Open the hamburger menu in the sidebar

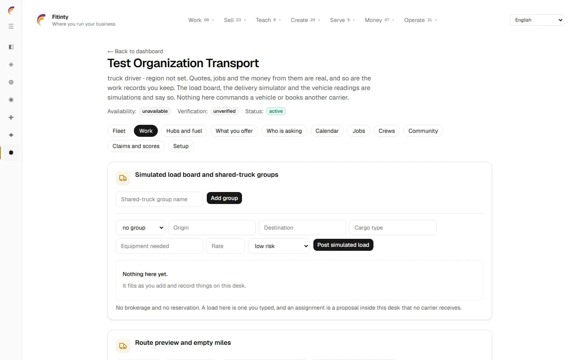pyautogui.click(x=11, y=26)
